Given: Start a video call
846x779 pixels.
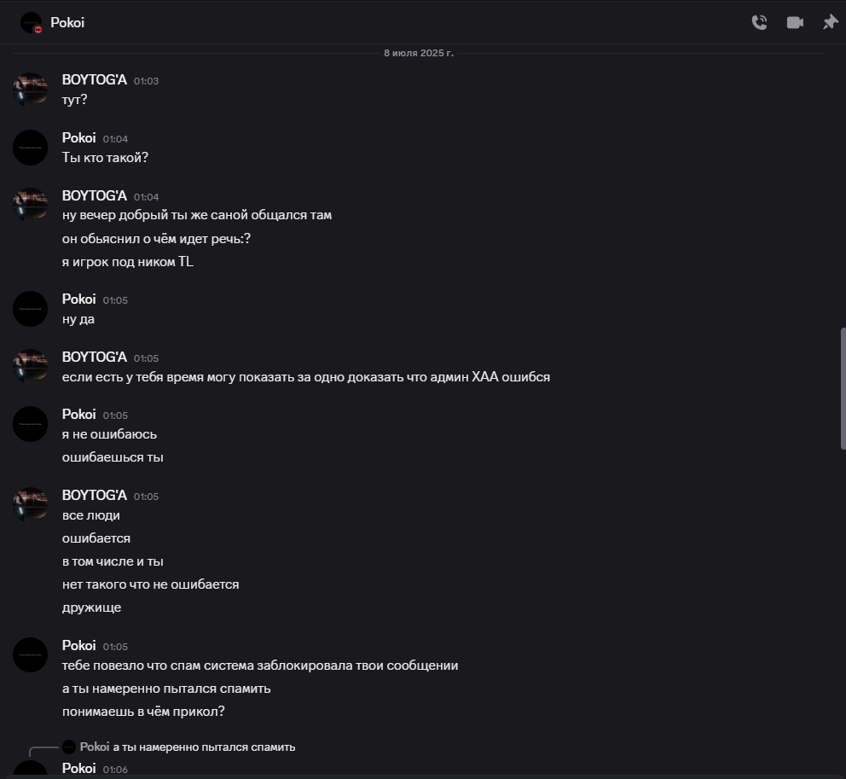Looking at the screenshot, I should [x=795, y=22].
